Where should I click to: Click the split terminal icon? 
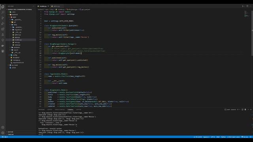tap(242, 110)
